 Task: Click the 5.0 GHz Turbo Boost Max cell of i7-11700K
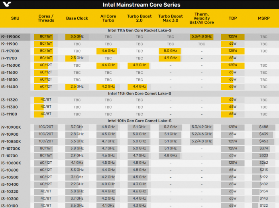pos(171,51)
